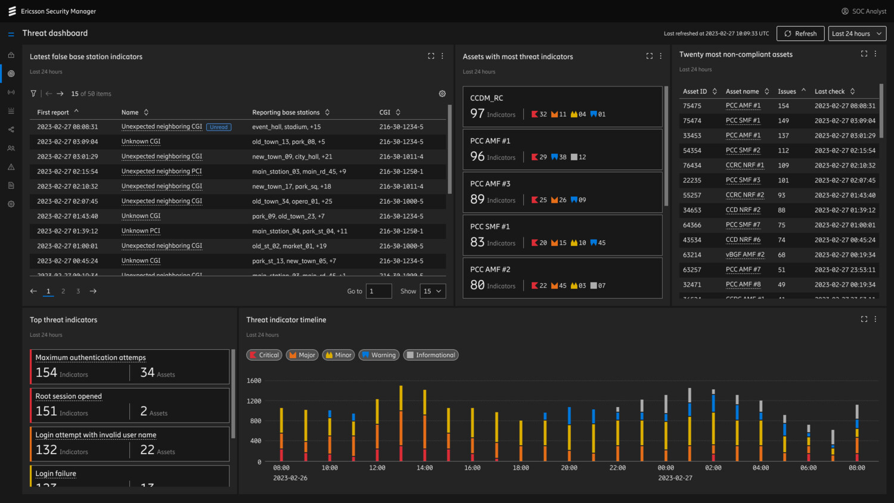Select the user management icon in sidebar

click(11, 148)
